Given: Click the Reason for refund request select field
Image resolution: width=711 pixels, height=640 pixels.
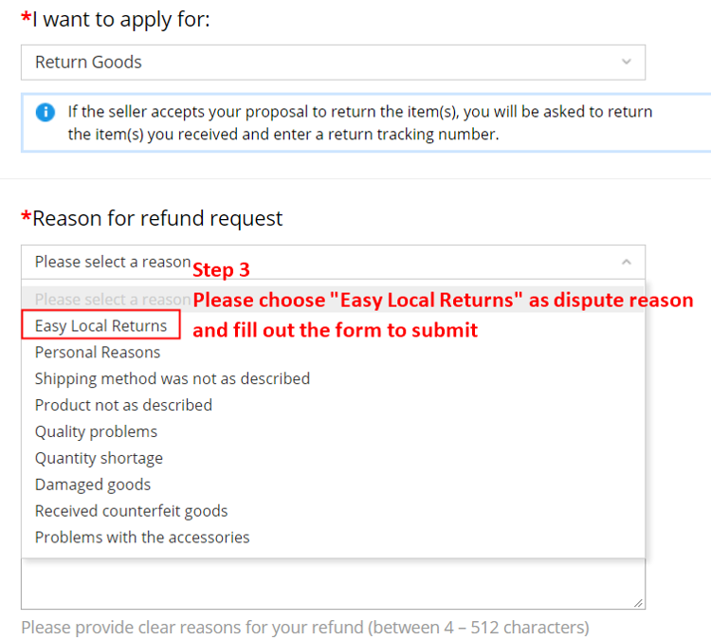Looking at the screenshot, I should (x=333, y=263).
